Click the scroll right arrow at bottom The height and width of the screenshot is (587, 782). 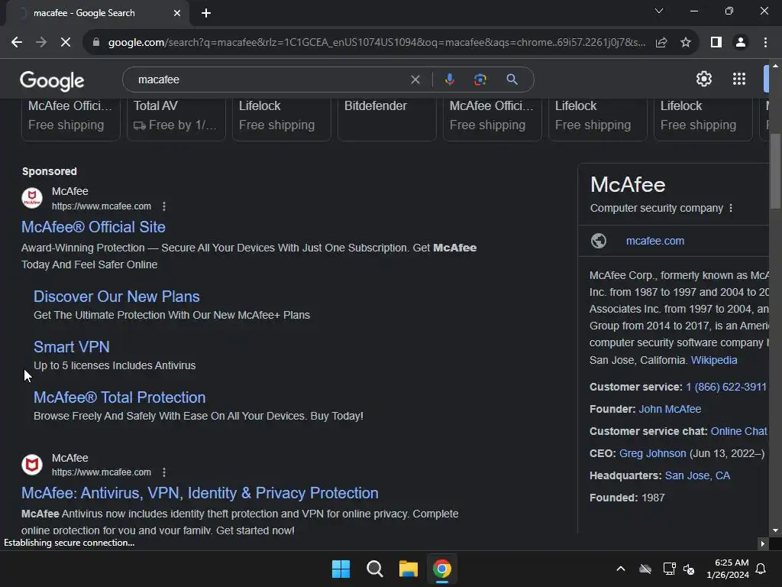click(x=762, y=543)
